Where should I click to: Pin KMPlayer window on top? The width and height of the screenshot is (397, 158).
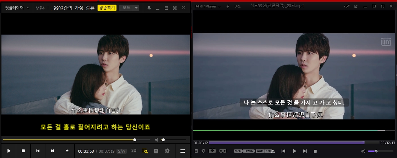[x=347, y=6]
